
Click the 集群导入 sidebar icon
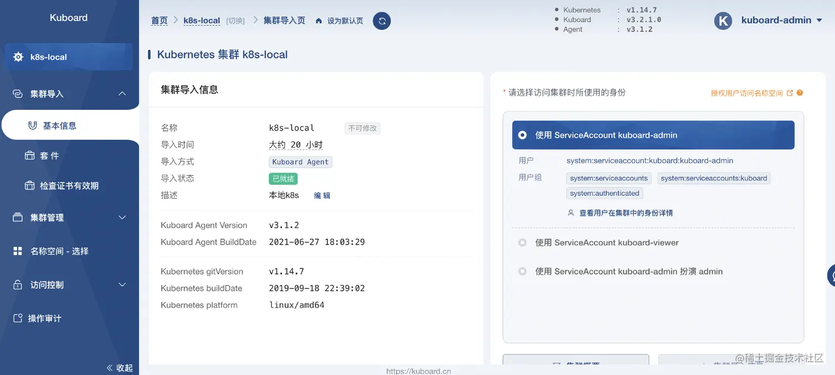18,94
